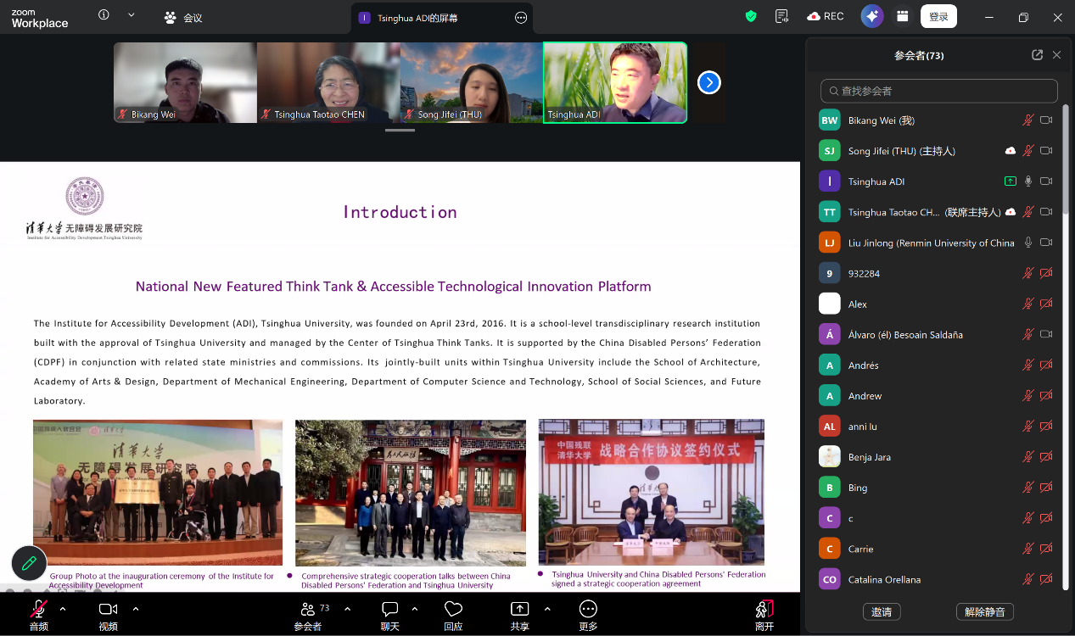Click the green annotation pencil button

coord(29,563)
